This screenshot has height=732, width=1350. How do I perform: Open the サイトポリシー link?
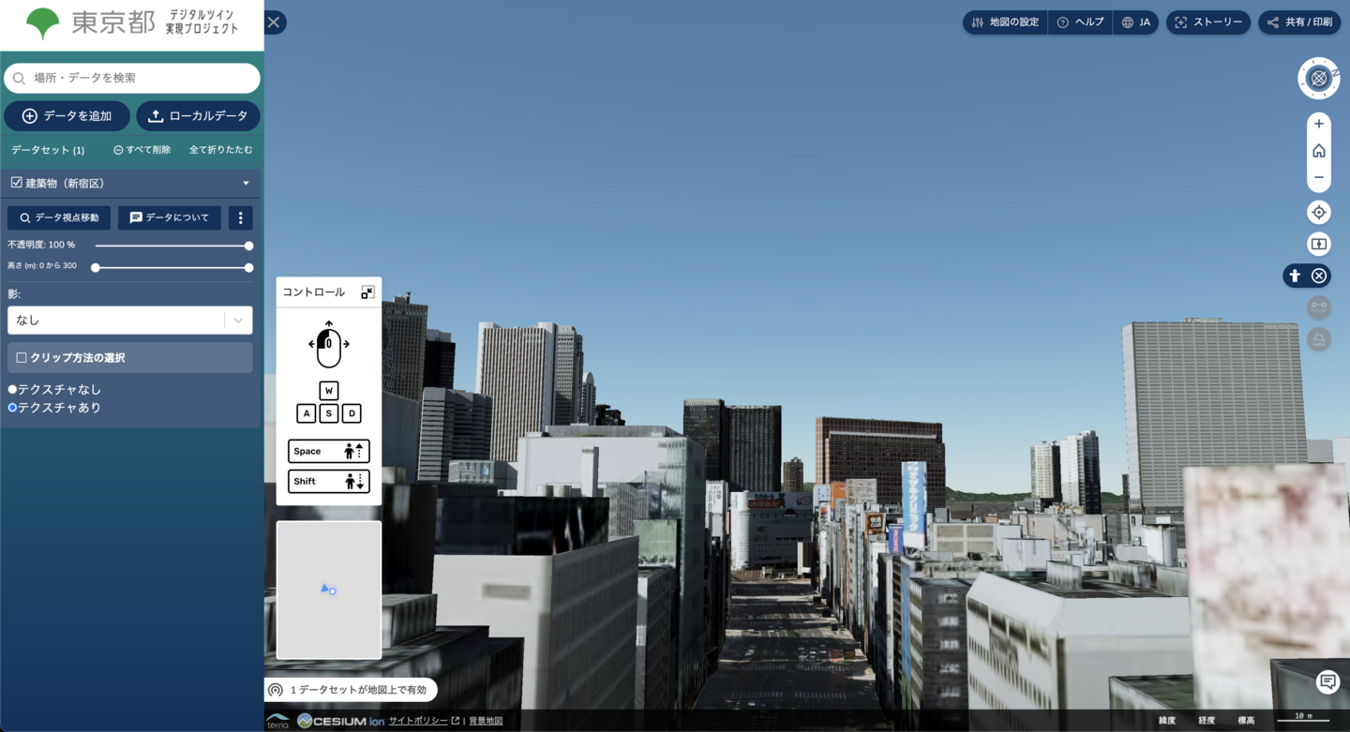click(418, 721)
